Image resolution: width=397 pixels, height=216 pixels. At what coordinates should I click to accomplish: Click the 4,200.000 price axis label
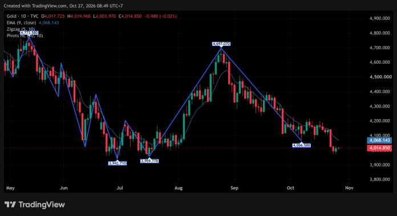tap(379, 121)
